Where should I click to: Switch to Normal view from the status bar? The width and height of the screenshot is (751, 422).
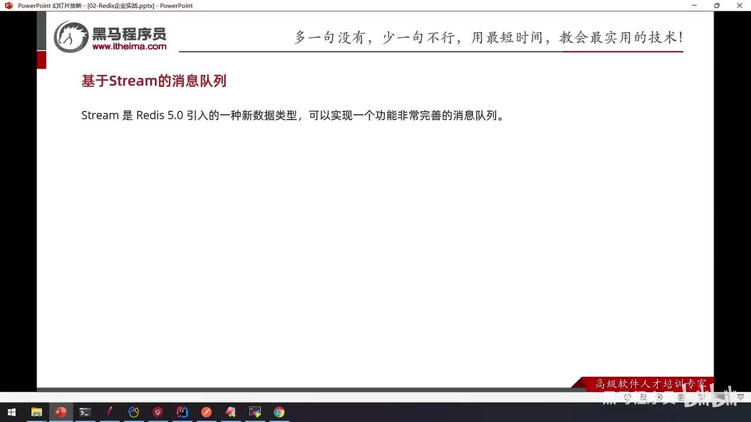(x=681, y=397)
